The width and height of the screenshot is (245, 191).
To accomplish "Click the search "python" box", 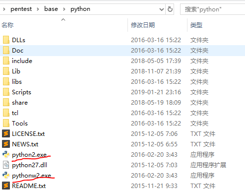I will click(212, 9).
